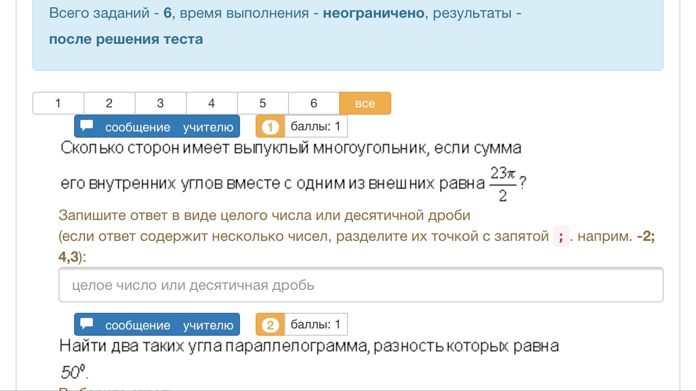Screen dimensions: 696x391
Task: Go to question tab 4
Action: 212,103
